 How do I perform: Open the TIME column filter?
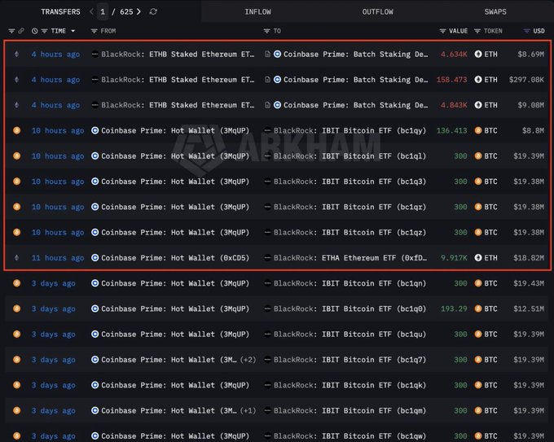click(45, 31)
